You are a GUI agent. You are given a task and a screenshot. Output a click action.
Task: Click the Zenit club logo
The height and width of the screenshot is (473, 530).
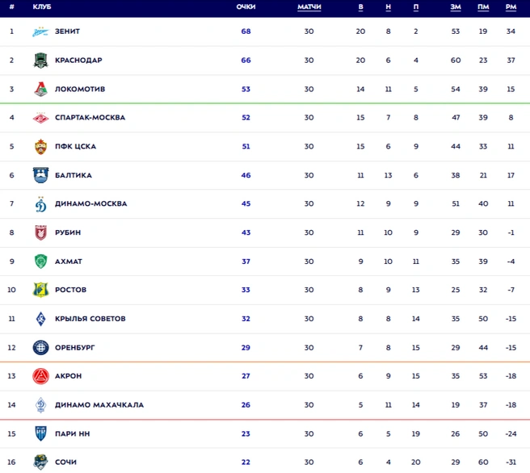(x=40, y=31)
